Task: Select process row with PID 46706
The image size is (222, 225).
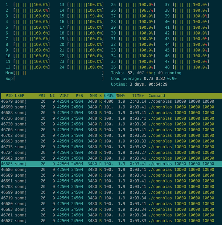Action: click(111, 130)
